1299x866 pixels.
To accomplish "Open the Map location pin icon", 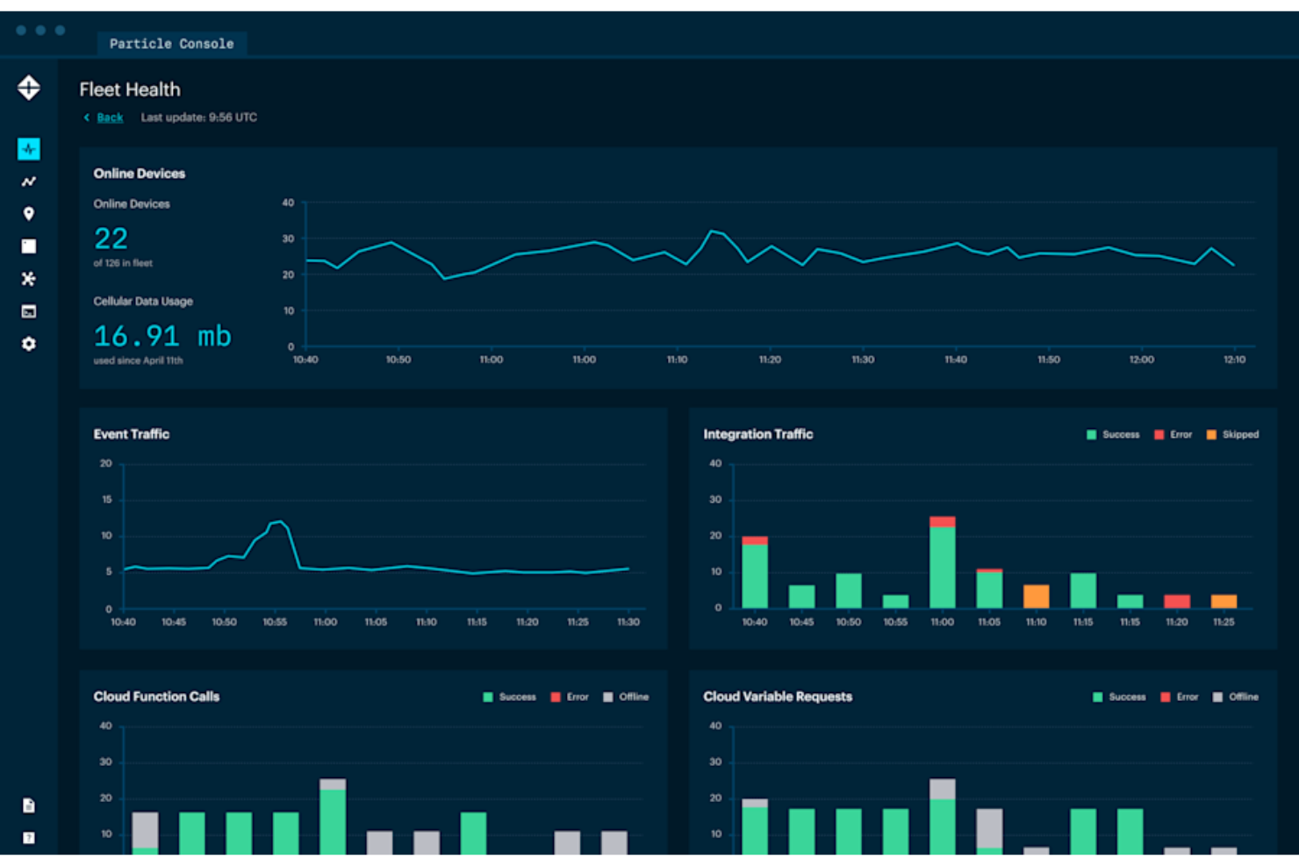I will point(29,212).
